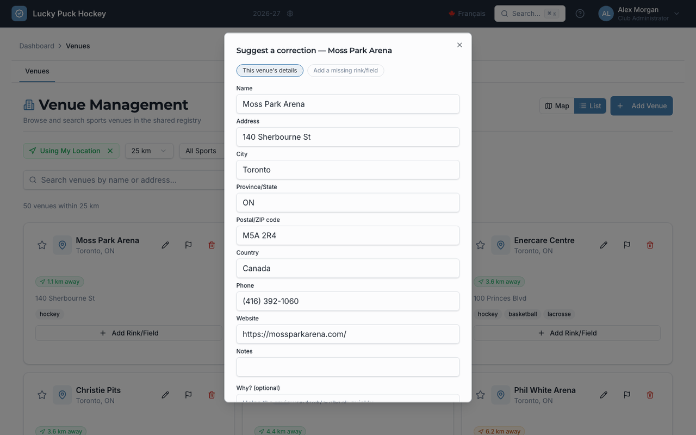This screenshot has height=435, width=696.
Task: Add Rink/Field to Enercare Centre
Action: [567, 333]
